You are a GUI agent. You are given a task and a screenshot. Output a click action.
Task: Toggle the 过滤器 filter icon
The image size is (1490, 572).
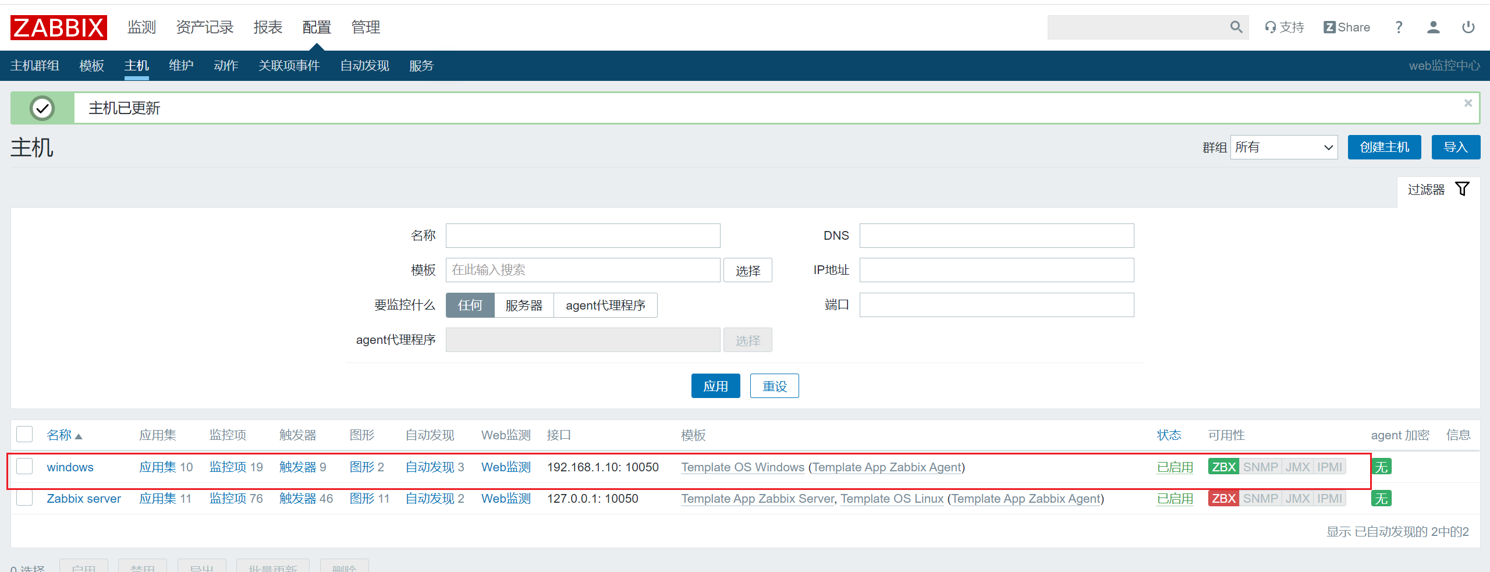[x=1463, y=189]
